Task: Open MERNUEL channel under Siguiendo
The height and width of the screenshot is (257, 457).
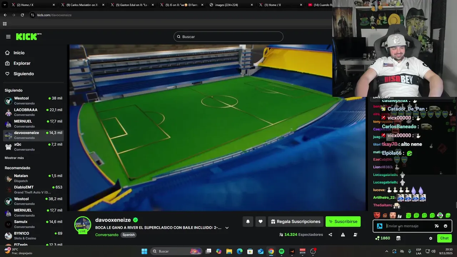Action: (x=34, y=124)
